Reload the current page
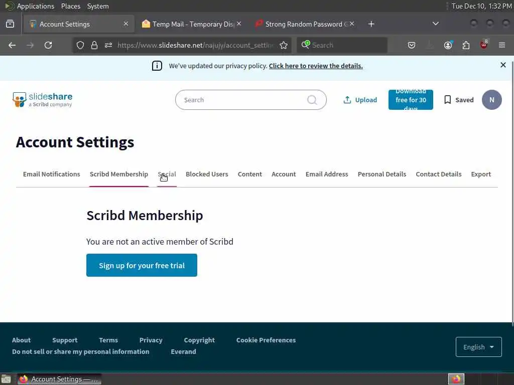Image resolution: width=514 pixels, height=385 pixels. click(x=48, y=45)
